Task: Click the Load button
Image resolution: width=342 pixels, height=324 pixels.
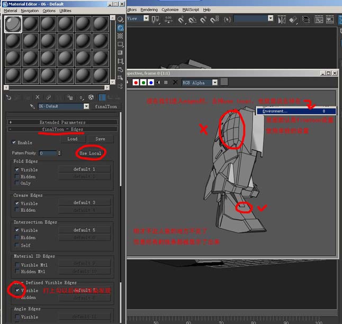Action: click(72, 139)
